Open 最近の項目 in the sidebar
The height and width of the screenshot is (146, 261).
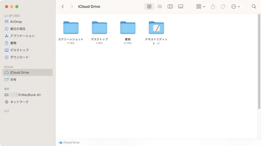pyautogui.click(x=18, y=29)
